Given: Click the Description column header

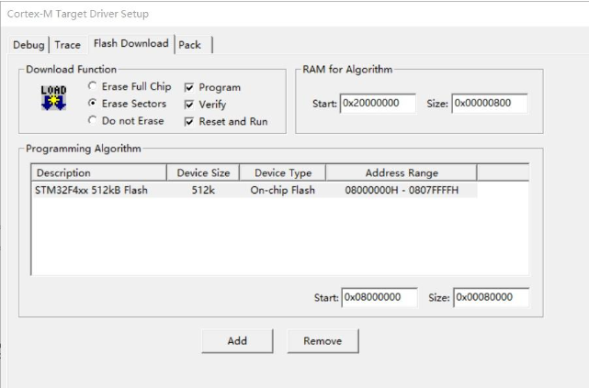Looking at the screenshot, I should [x=98, y=172].
